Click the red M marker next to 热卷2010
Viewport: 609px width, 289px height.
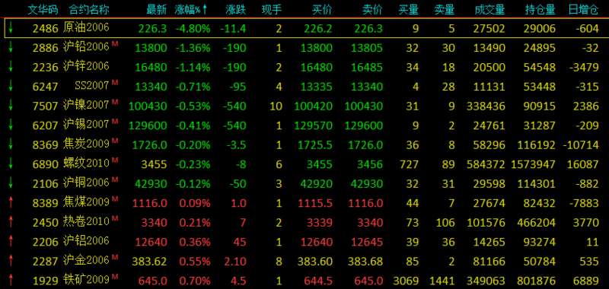[x=115, y=219]
